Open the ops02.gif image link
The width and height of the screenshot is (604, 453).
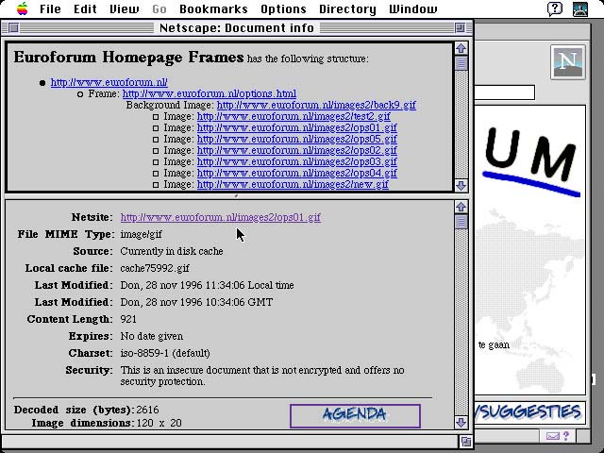tap(296, 150)
